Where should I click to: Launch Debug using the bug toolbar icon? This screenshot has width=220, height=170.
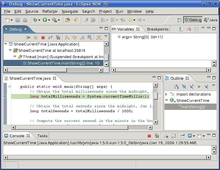pyautogui.click(x=35, y=20)
